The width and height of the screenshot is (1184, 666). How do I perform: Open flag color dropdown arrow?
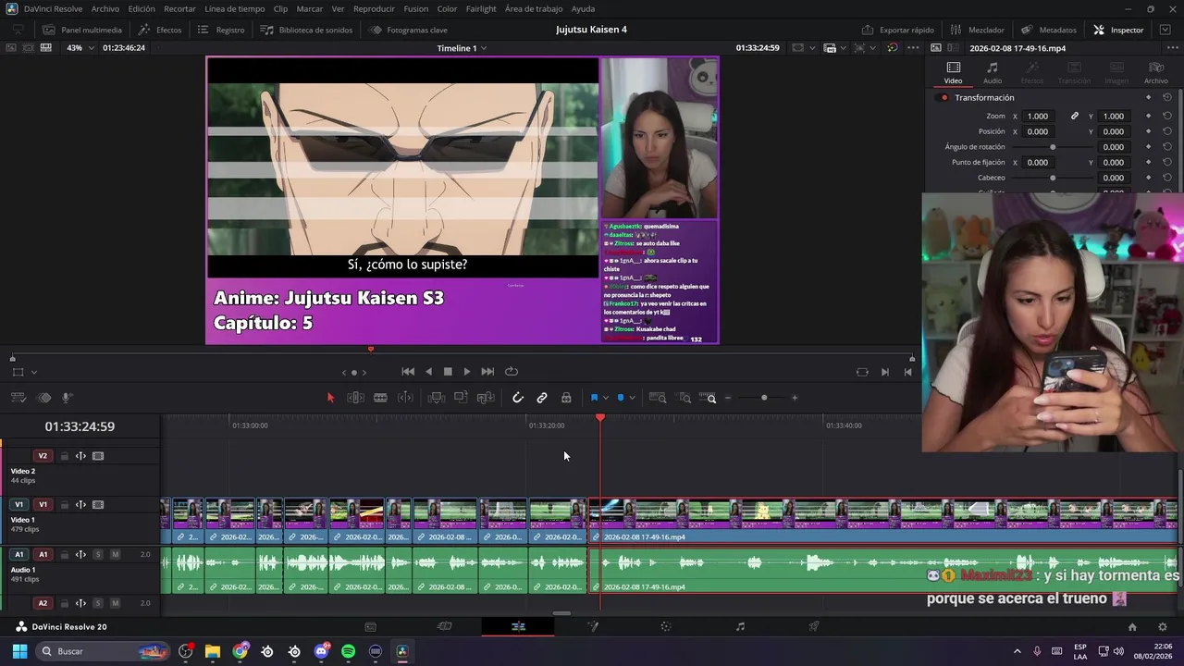click(x=605, y=398)
